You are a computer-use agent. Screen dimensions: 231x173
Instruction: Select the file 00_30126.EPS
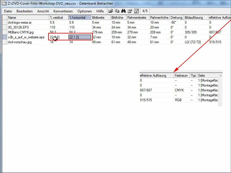pyautogui.click(x=18, y=27)
